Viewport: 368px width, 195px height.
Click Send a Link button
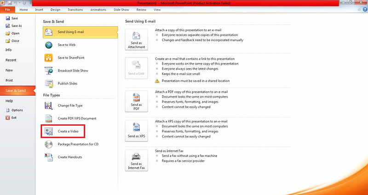[136, 68]
